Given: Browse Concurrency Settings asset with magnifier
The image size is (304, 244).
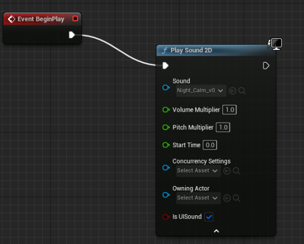Looking at the screenshot, I should coord(236,171).
